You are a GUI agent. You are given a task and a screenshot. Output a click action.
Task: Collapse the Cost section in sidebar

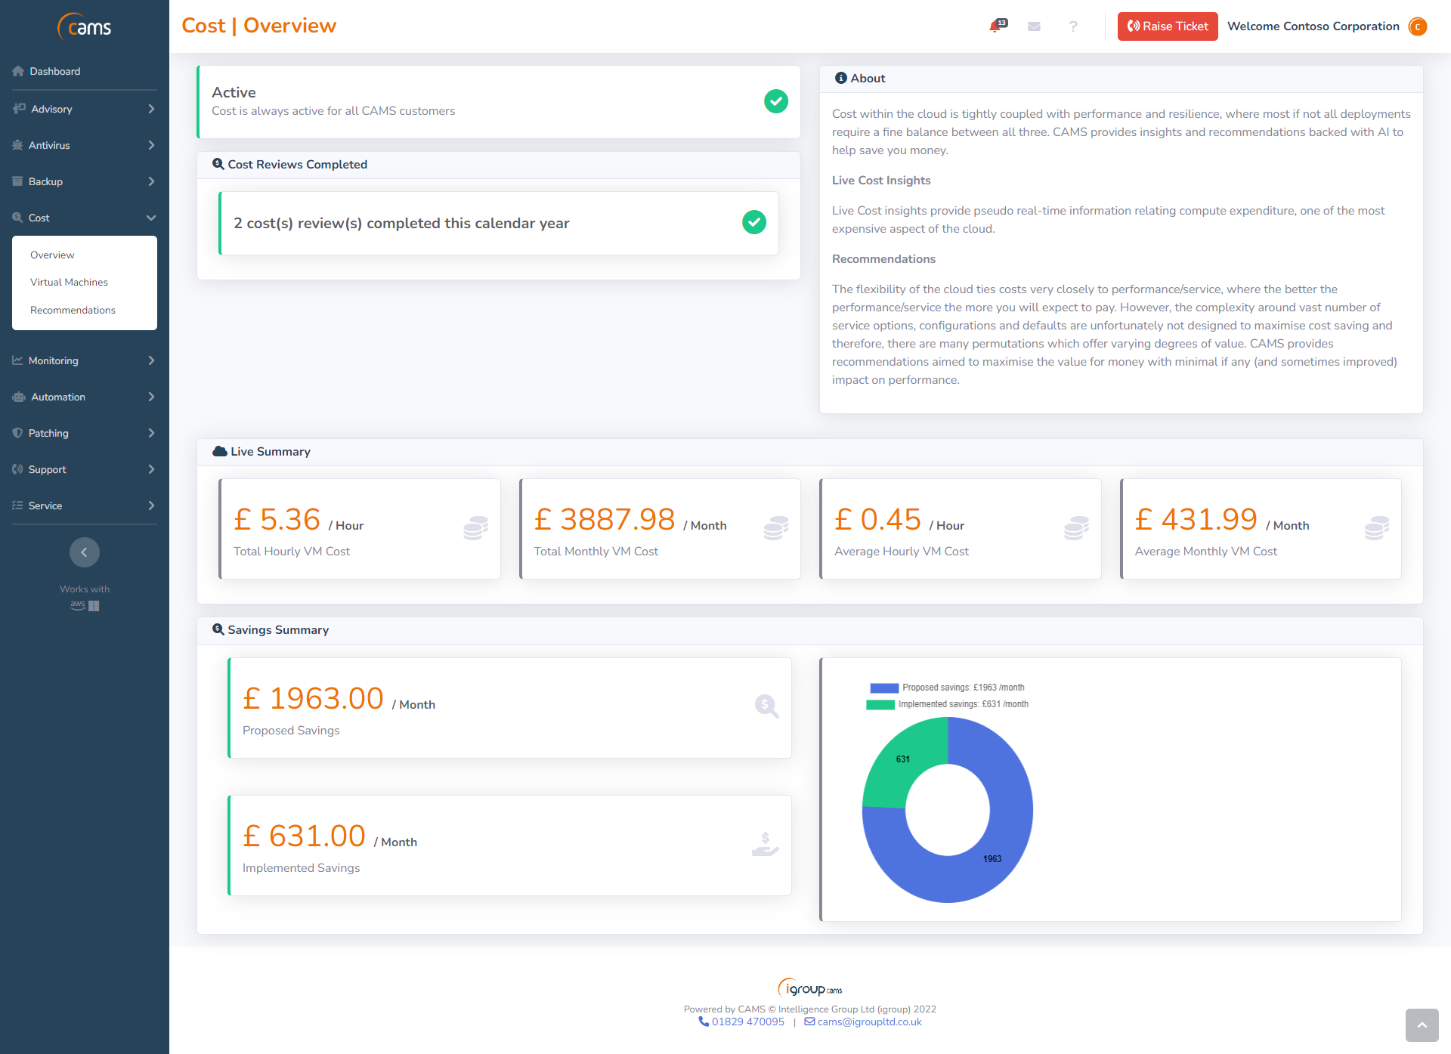pyautogui.click(x=84, y=217)
